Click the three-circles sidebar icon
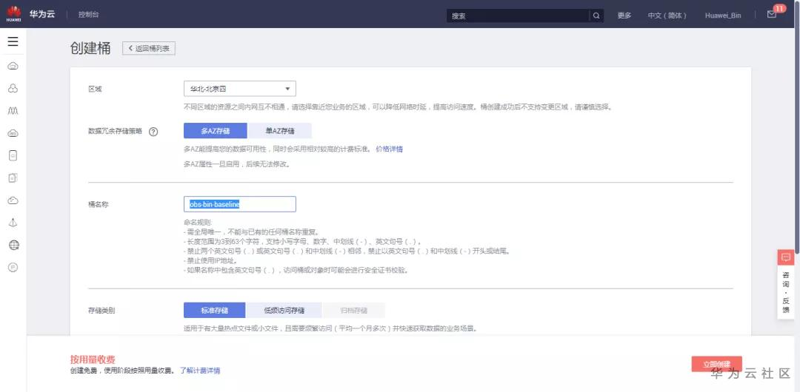This screenshot has width=800, height=392. (13, 89)
